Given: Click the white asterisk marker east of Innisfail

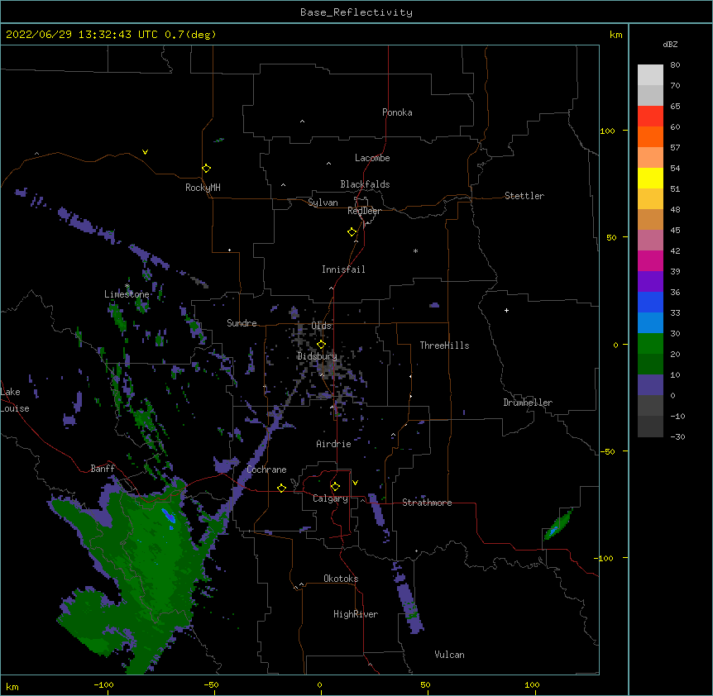Looking at the screenshot, I should point(415,250).
